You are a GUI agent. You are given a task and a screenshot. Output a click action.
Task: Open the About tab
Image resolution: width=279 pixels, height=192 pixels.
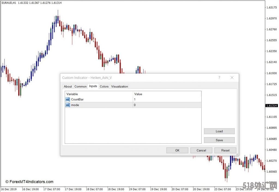click(x=68, y=86)
